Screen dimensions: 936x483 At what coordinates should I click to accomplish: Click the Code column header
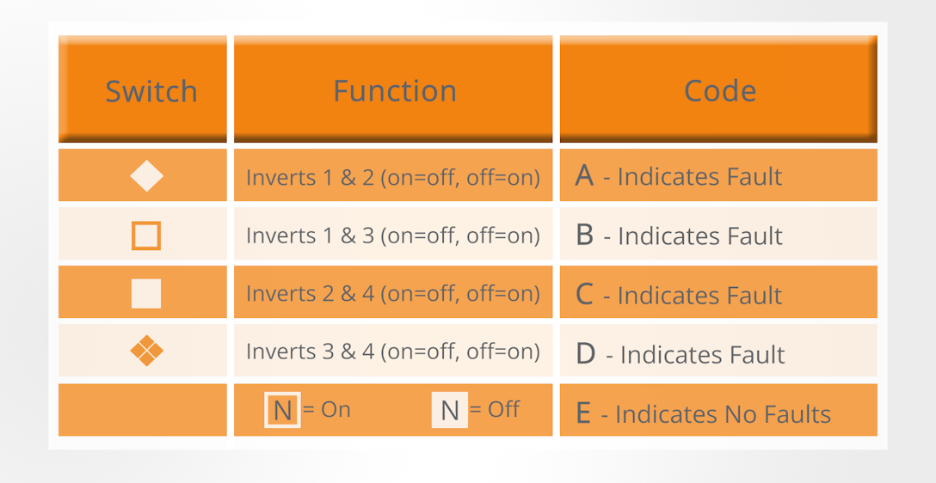(x=720, y=91)
